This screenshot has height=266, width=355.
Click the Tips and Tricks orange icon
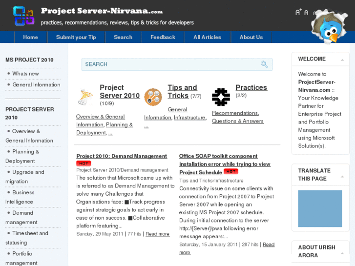pos(153,97)
